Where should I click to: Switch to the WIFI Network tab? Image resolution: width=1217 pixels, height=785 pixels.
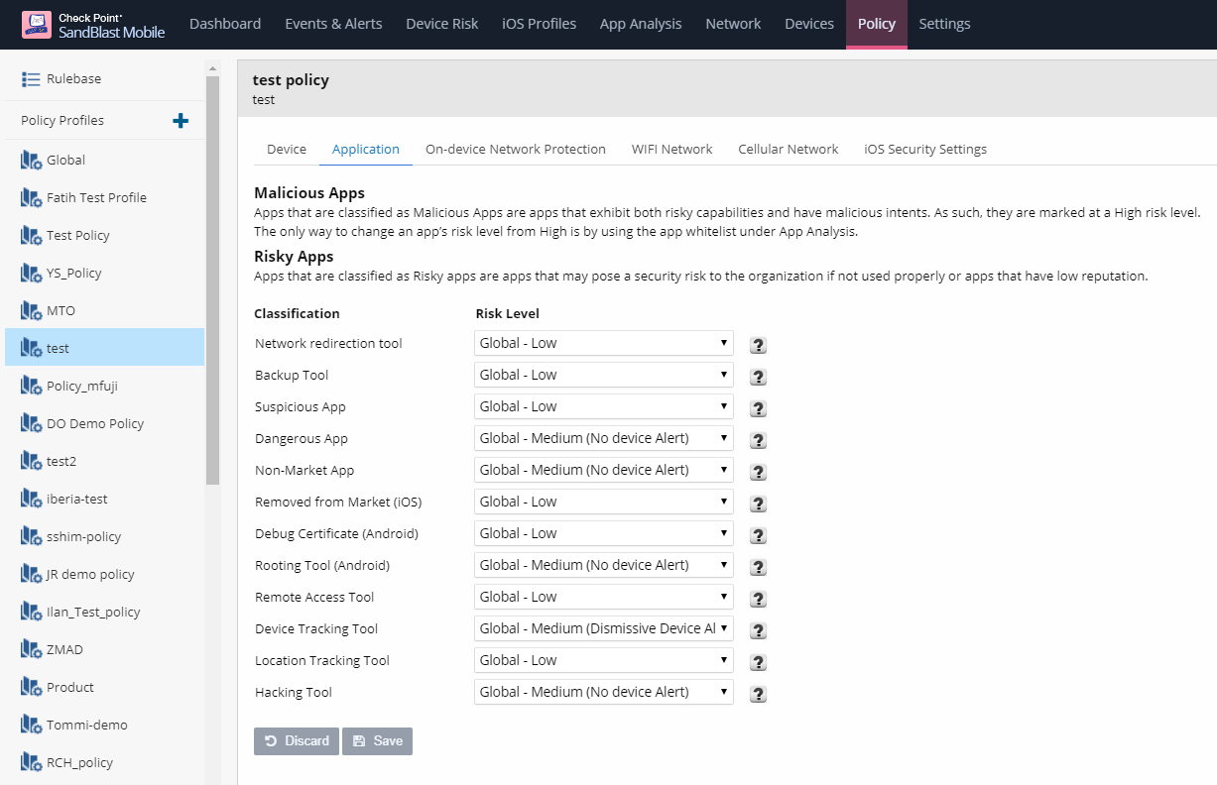(x=671, y=149)
